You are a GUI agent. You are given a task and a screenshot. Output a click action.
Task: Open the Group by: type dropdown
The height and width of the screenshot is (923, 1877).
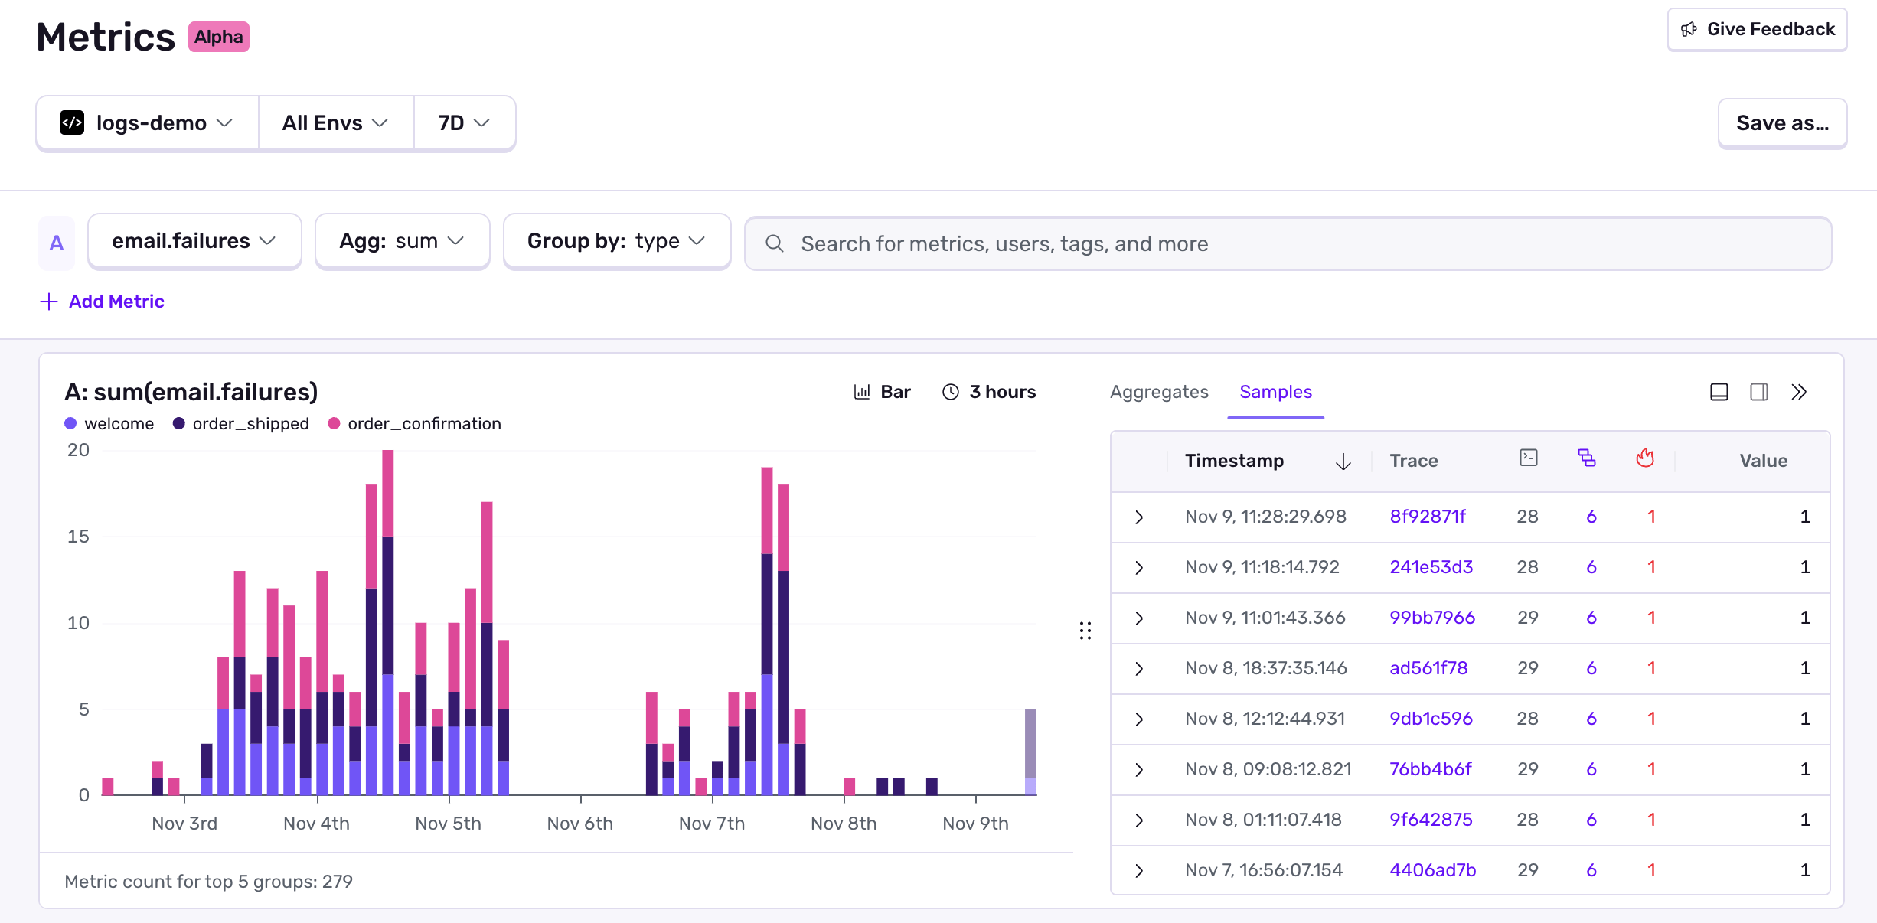click(x=617, y=240)
